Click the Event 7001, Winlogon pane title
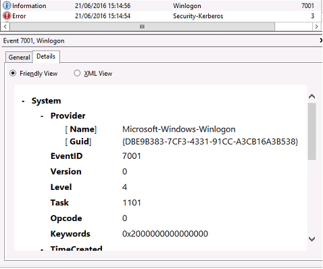This screenshot has width=323, height=269. click(34, 41)
